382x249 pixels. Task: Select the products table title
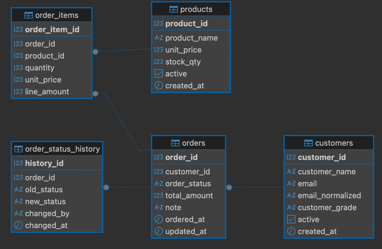pyautogui.click(x=196, y=9)
